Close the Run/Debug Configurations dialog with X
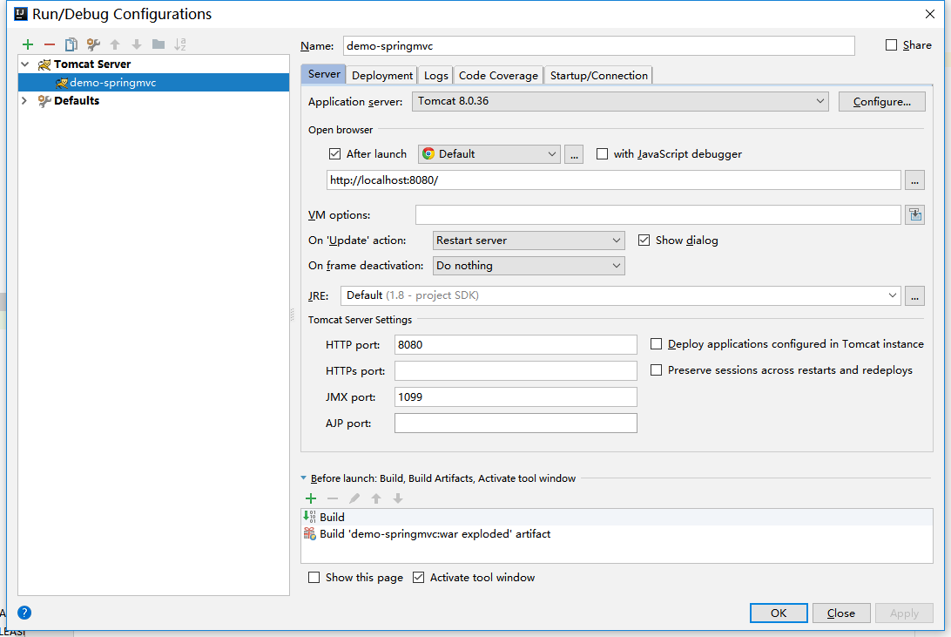This screenshot has height=637, width=951. tap(930, 14)
